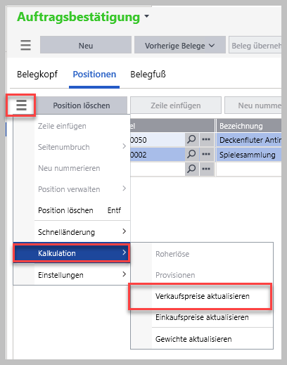Screen dimensions: 287x365
Task: Expand the Auftragsbestätigung title dropdown arrow
Action: pos(147,16)
